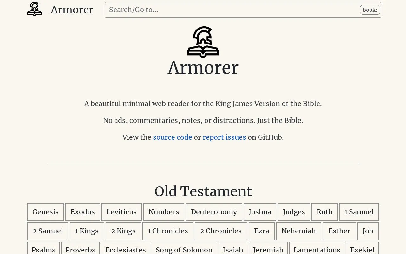Open 2 Chronicles
The image size is (406, 254).
pyautogui.click(x=221, y=231)
